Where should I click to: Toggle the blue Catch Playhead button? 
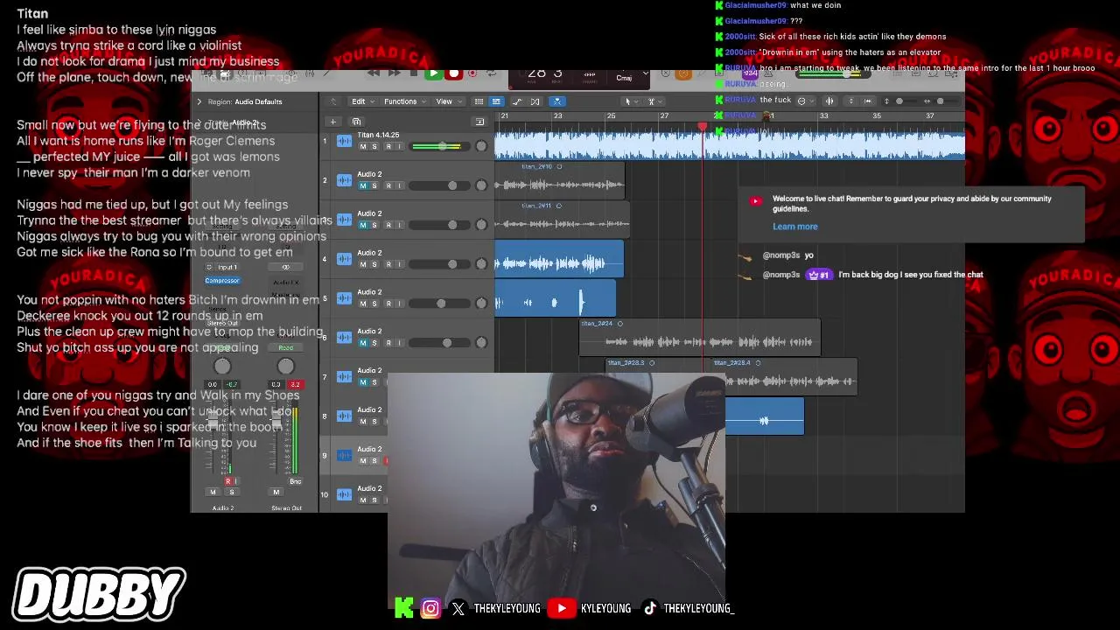557,101
